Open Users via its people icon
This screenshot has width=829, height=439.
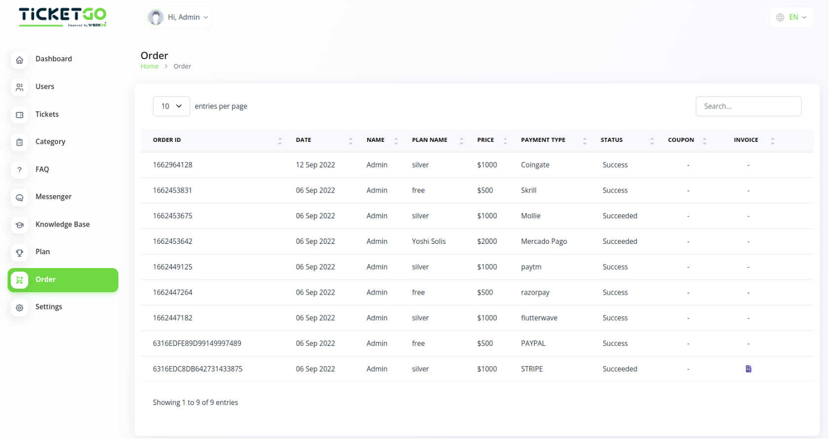click(x=20, y=87)
